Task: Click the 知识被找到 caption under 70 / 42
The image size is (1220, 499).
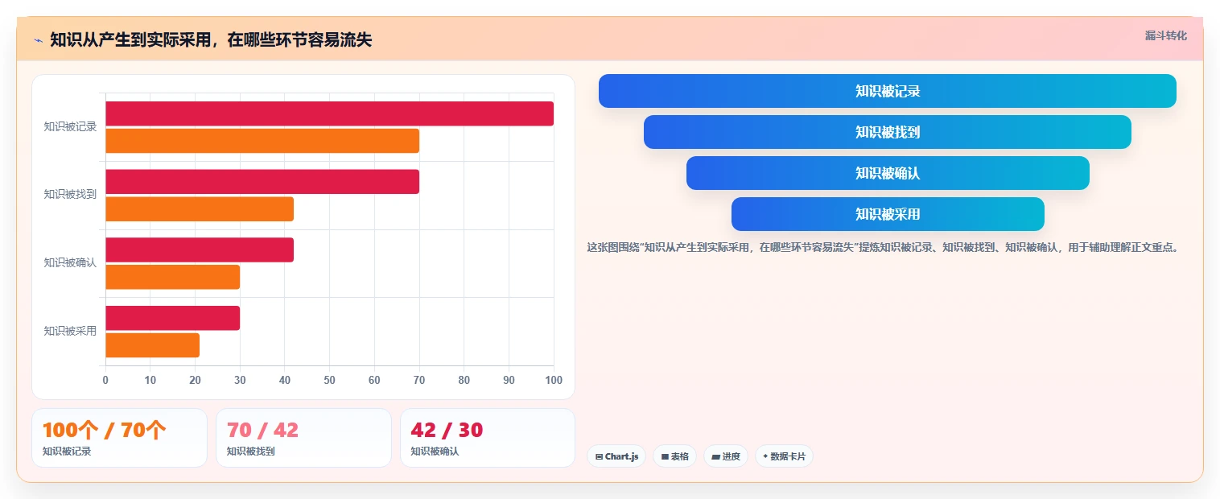Action: click(x=251, y=452)
